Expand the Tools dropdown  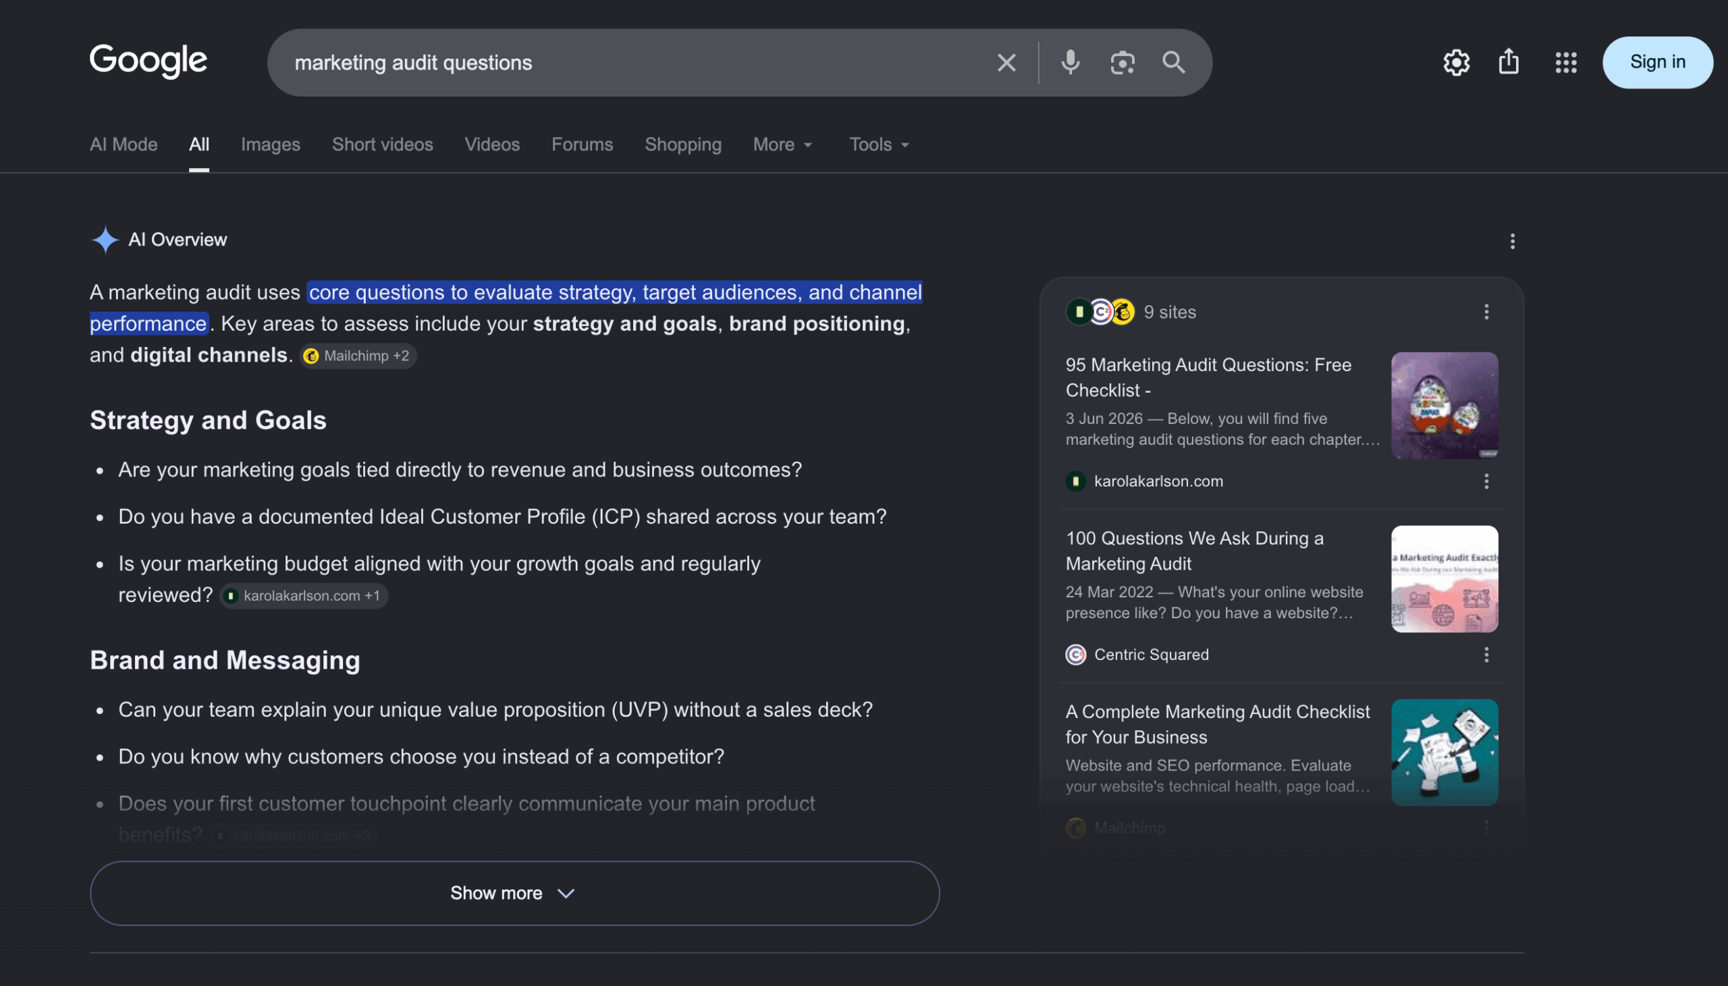click(879, 144)
